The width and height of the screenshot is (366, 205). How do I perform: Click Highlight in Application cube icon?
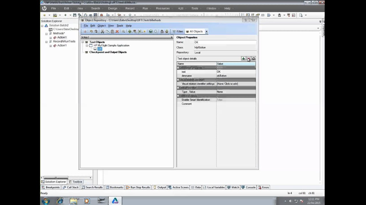[x=151, y=31]
